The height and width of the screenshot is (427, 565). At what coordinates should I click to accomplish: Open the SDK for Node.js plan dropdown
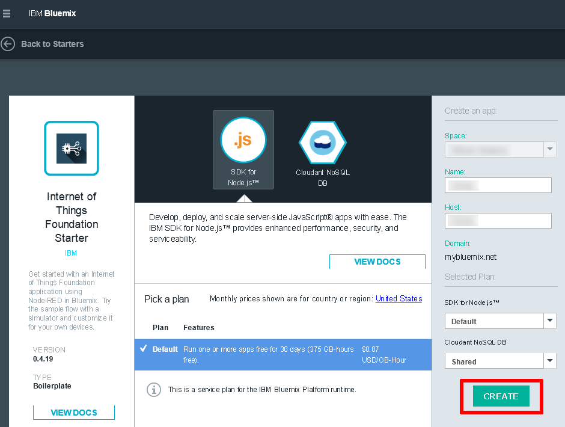pos(501,321)
